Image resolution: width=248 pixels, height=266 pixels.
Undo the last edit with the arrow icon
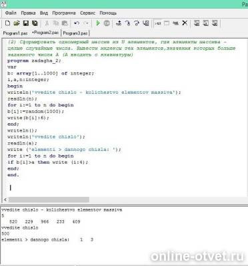pyautogui.click(x=77, y=23)
